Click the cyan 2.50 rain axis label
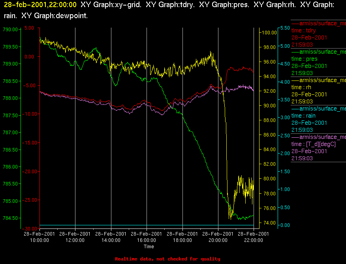 (285, 135)
